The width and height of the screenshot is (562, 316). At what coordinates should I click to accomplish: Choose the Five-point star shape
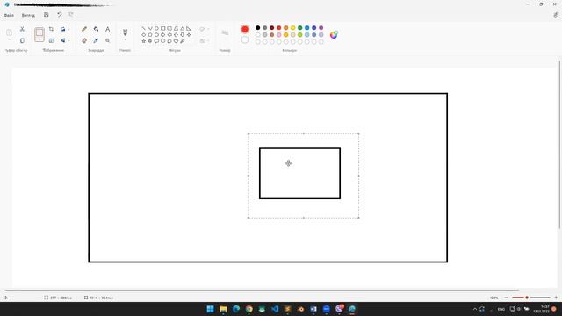(144, 41)
